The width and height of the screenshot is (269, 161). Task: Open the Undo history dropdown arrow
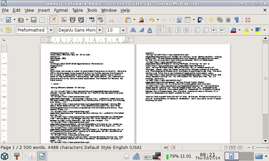pyautogui.click(x=158, y=20)
